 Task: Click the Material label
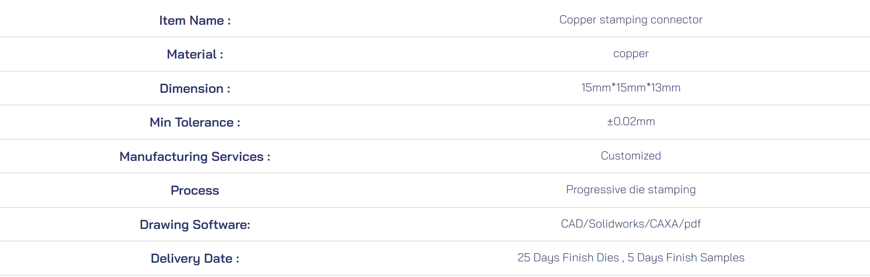click(x=195, y=54)
